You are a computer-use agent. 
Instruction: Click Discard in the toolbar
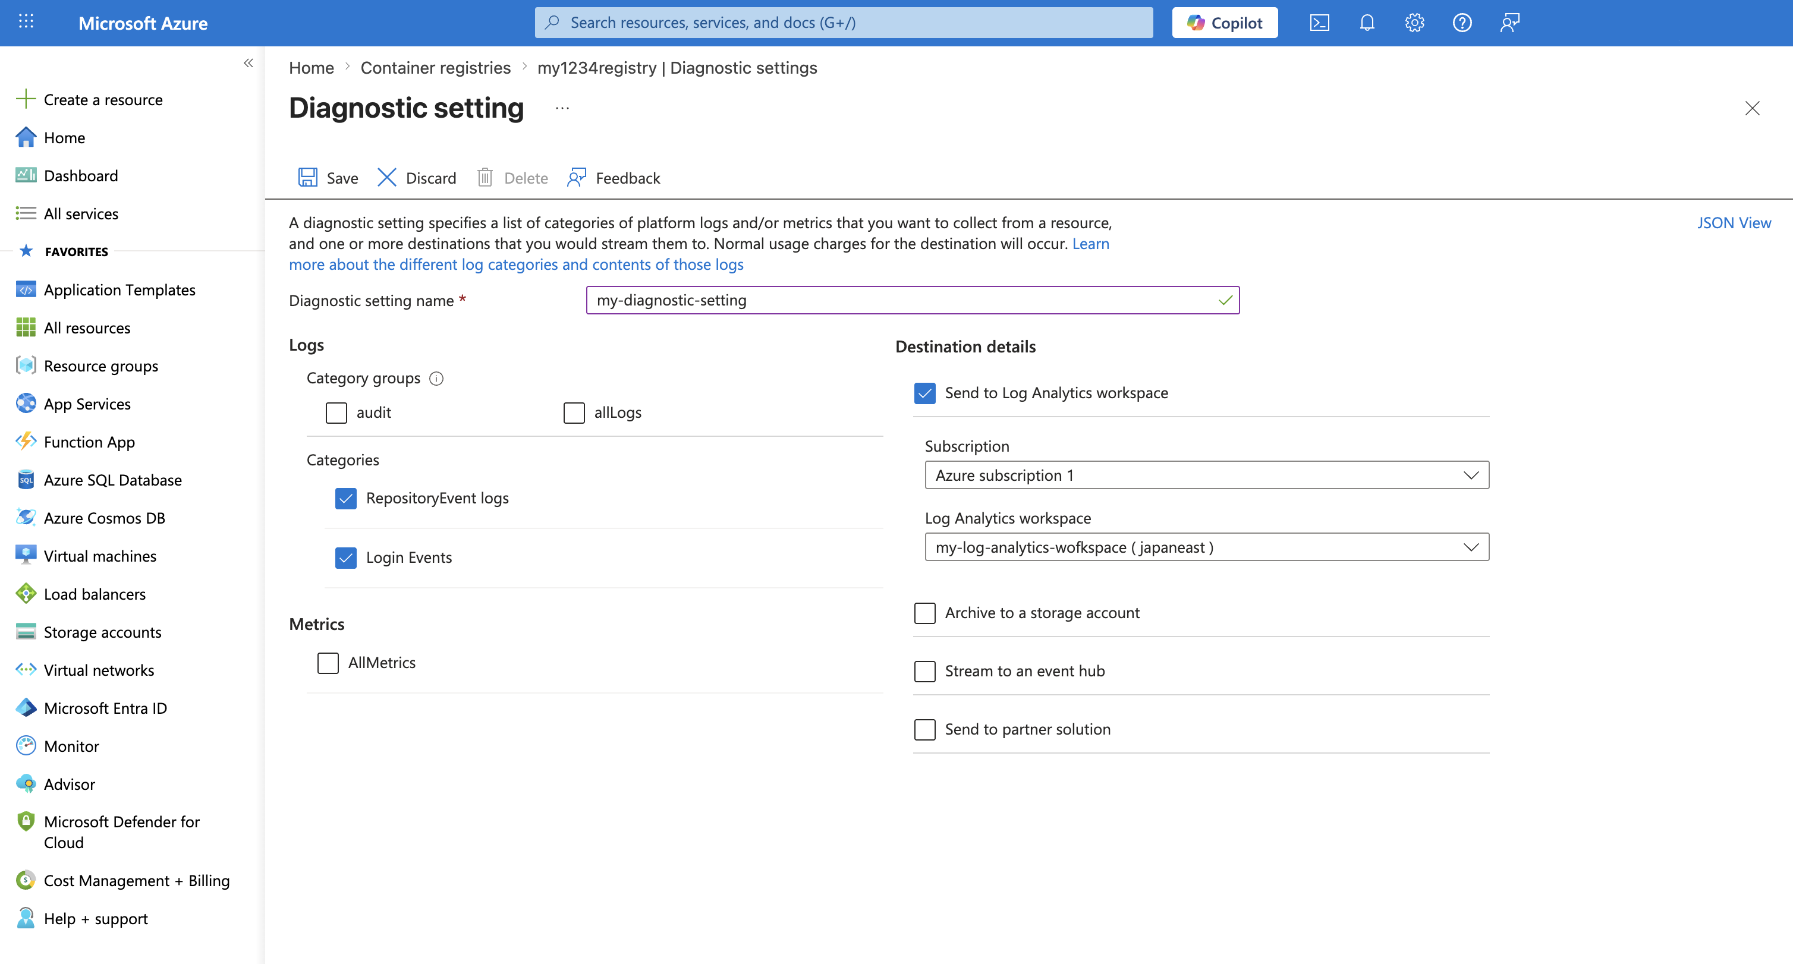point(416,178)
